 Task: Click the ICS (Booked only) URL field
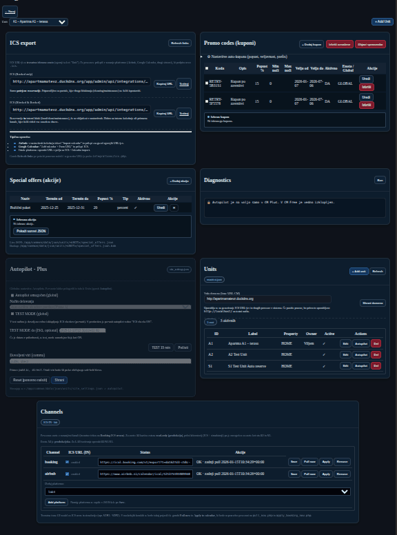coord(80,81)
